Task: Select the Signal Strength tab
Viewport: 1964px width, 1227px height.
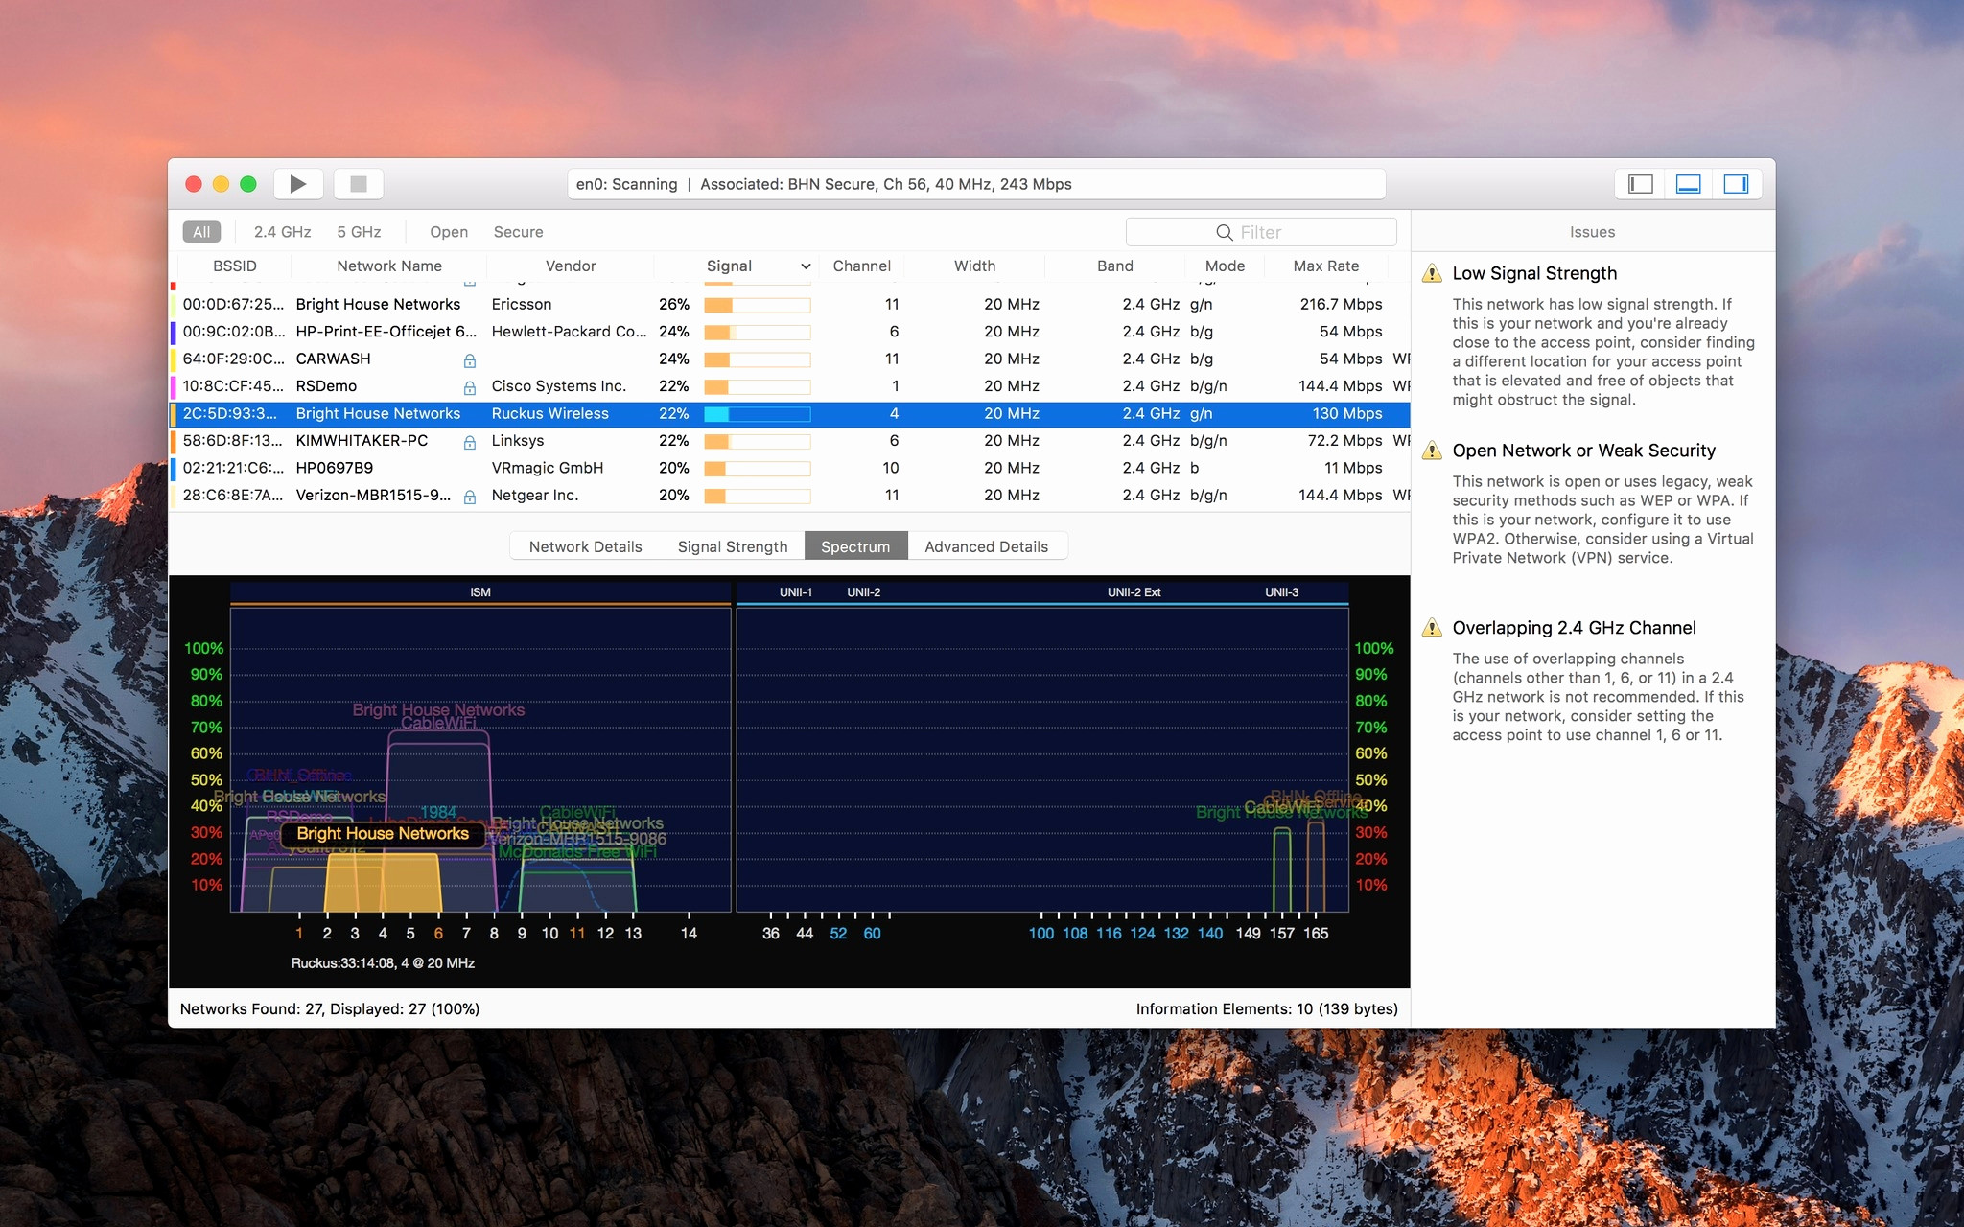Action: coord(733,545)
